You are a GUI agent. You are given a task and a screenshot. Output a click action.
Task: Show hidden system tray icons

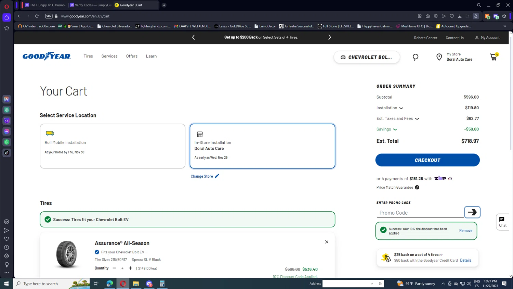443,284
